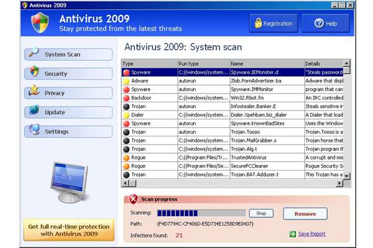The image size is (373, 248).
Task: Open the System Scan section
Action: coord(68,55)
